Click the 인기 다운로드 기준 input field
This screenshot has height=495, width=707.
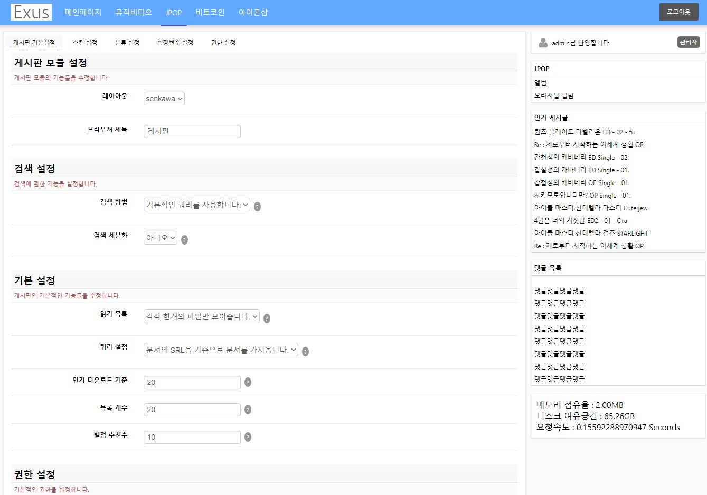[x=192, y=382]
